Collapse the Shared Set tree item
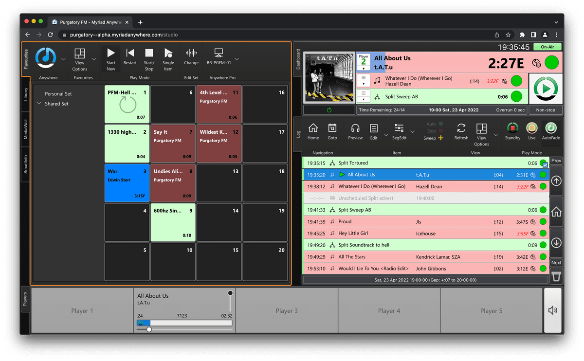This screenshot has width=584, height=361. pyautogui.click(x=39, y=104)
